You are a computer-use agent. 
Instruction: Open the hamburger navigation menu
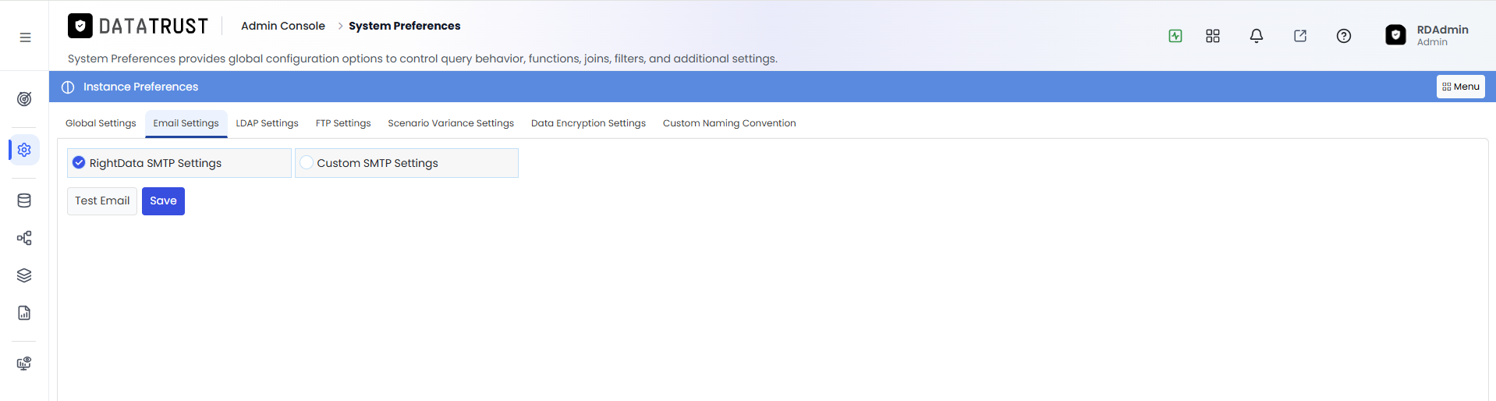25,37
